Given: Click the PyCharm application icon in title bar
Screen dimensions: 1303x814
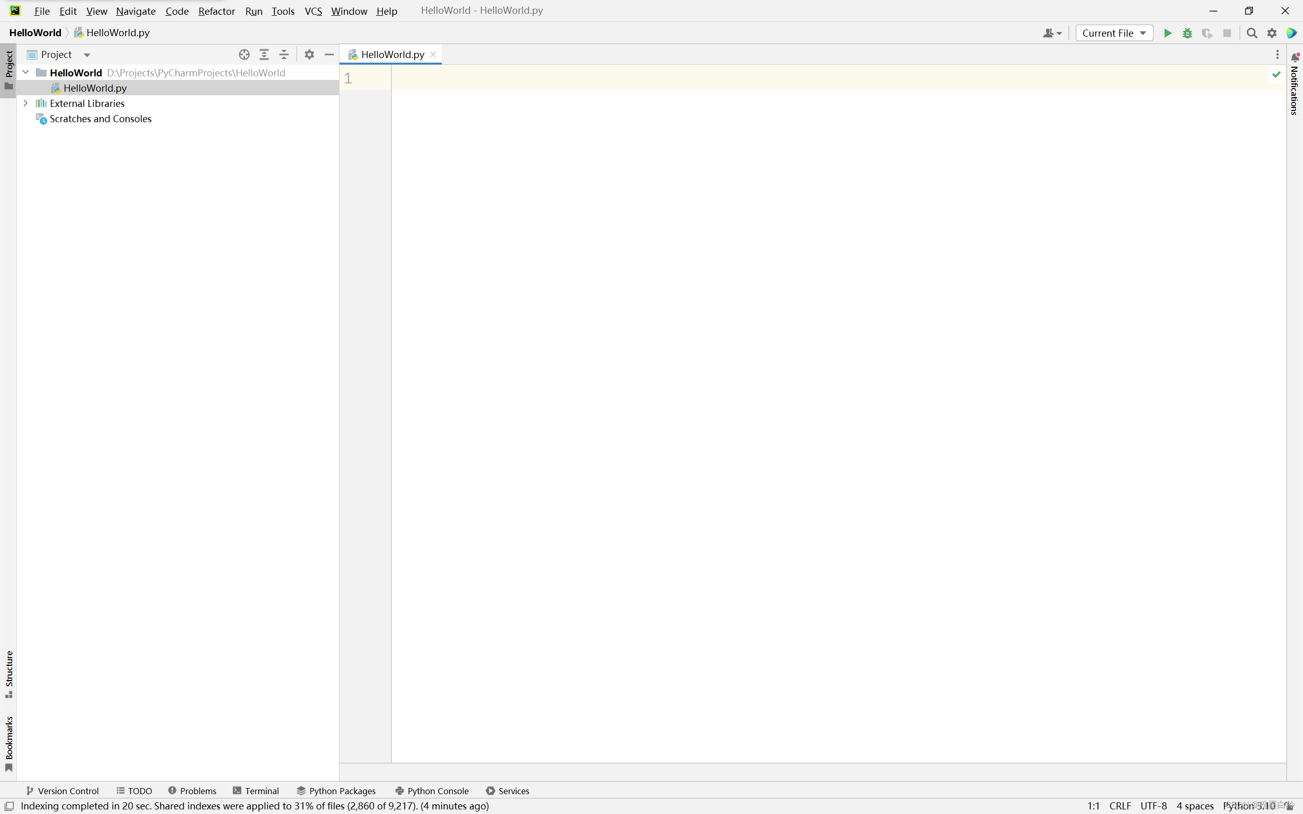Looking at the screenshot, I should pyautogui.click(x=15, y=10).
